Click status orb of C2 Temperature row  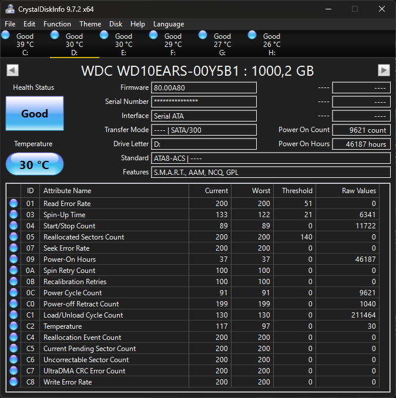pos(14,326)
